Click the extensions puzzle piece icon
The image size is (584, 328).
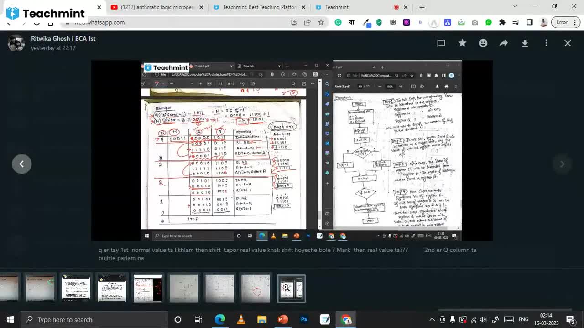tap(502, 22)
